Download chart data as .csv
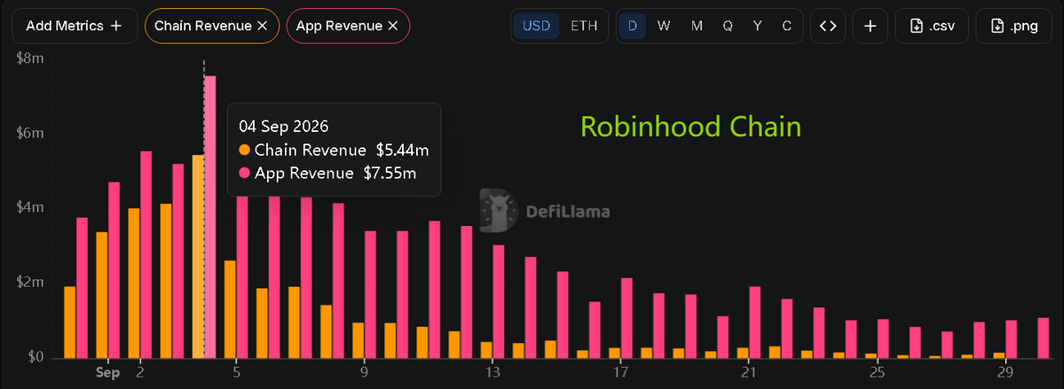This screenshot has height=389, width=1064. (x=932, y=26)
